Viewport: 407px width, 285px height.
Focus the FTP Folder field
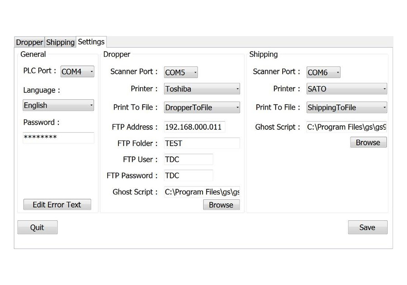click(x=202, y=143)
